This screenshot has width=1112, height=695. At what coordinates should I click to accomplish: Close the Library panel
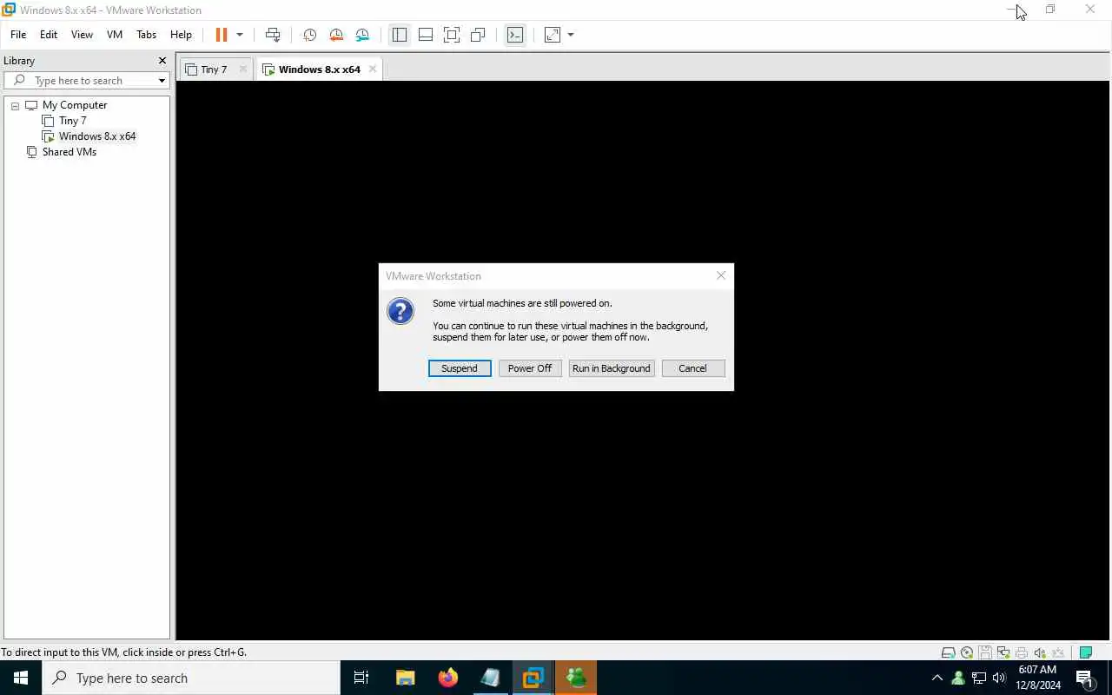162,61
